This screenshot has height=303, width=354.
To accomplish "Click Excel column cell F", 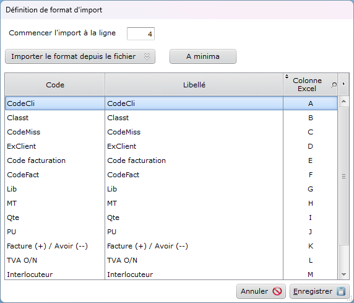I will (x=311, y=175).
